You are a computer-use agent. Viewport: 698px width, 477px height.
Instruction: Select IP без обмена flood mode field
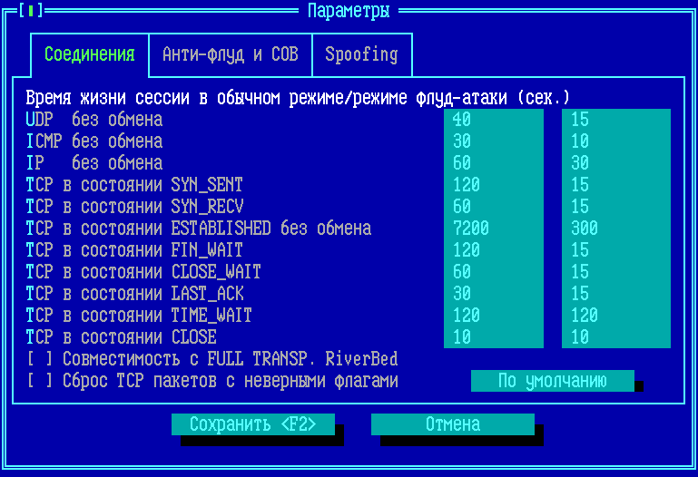tap(615, 163)
